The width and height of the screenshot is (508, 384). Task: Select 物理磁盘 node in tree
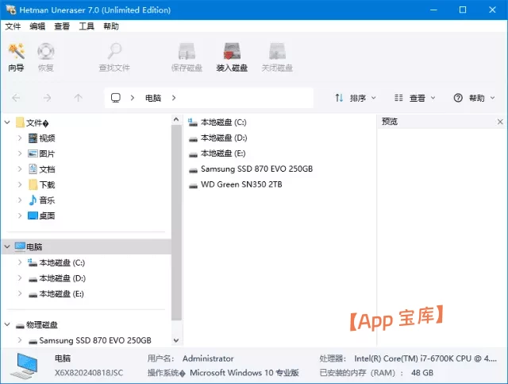point(37,325)
